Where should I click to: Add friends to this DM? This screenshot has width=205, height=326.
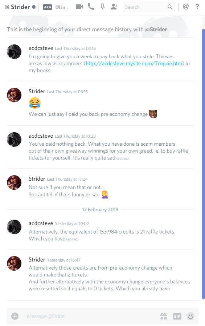(114, 7)
